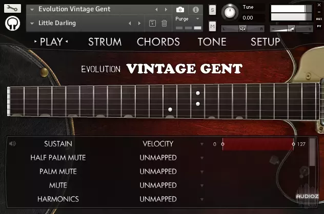The image size is (324, 214).
Task: Open the SUSTAIN Velocity mapping dropdown arrow
Action: point(202,144)
